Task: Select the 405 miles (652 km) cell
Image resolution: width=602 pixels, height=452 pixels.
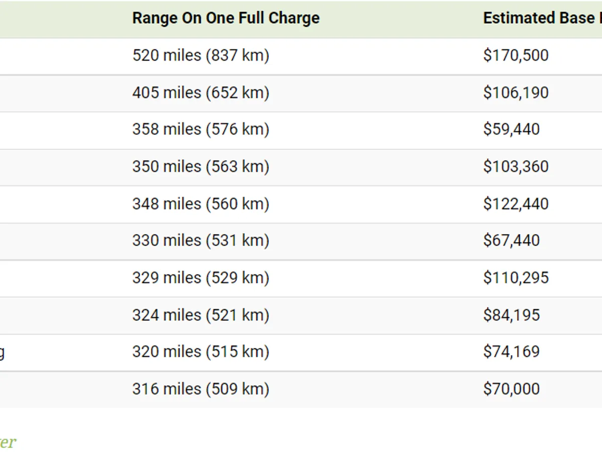Action: [x=201, y=93]
